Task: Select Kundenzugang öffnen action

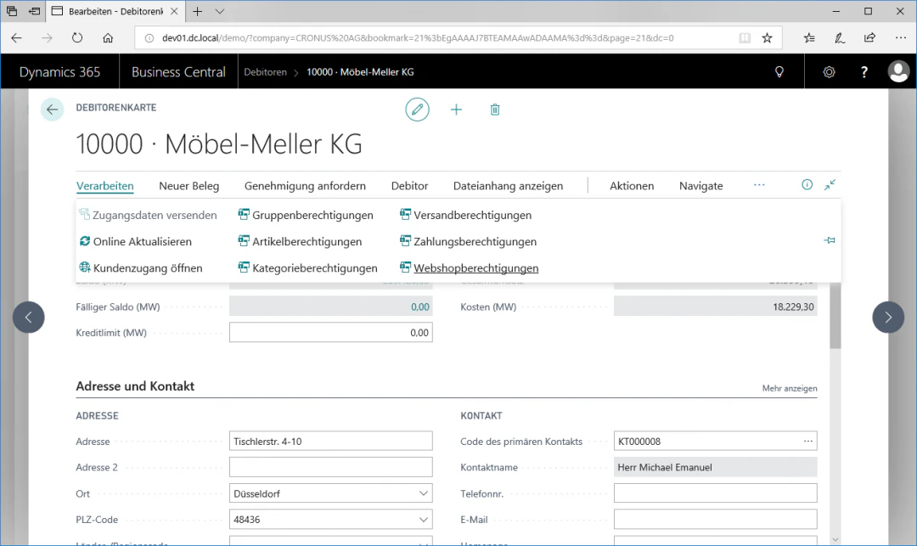Action: pyautogui.click(x=141, y=268)
